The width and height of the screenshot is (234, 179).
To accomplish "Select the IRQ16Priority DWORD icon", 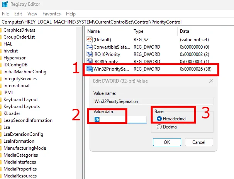I will point(90,54).
